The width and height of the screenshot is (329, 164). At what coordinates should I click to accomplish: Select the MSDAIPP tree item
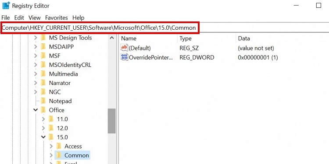pos(61,47)
